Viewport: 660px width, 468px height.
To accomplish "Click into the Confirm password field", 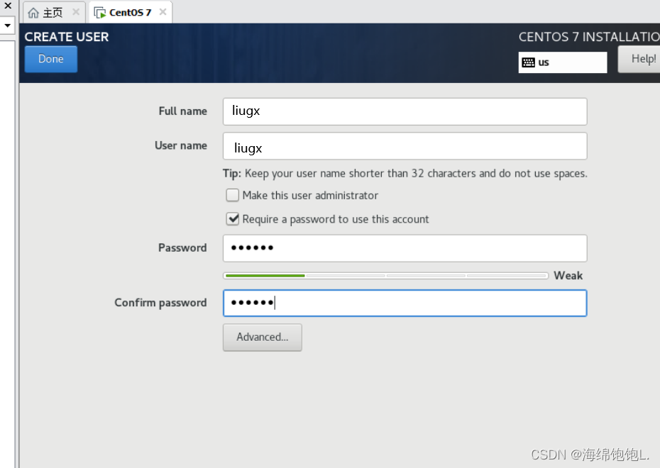I will coord(405,303).
